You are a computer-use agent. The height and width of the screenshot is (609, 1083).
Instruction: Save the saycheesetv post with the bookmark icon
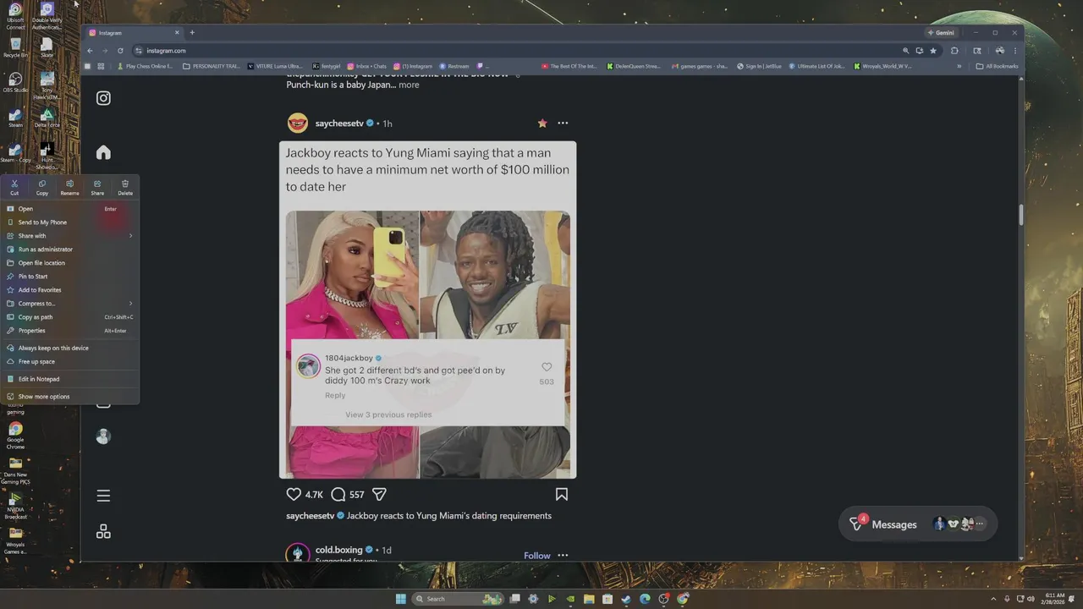562,494
